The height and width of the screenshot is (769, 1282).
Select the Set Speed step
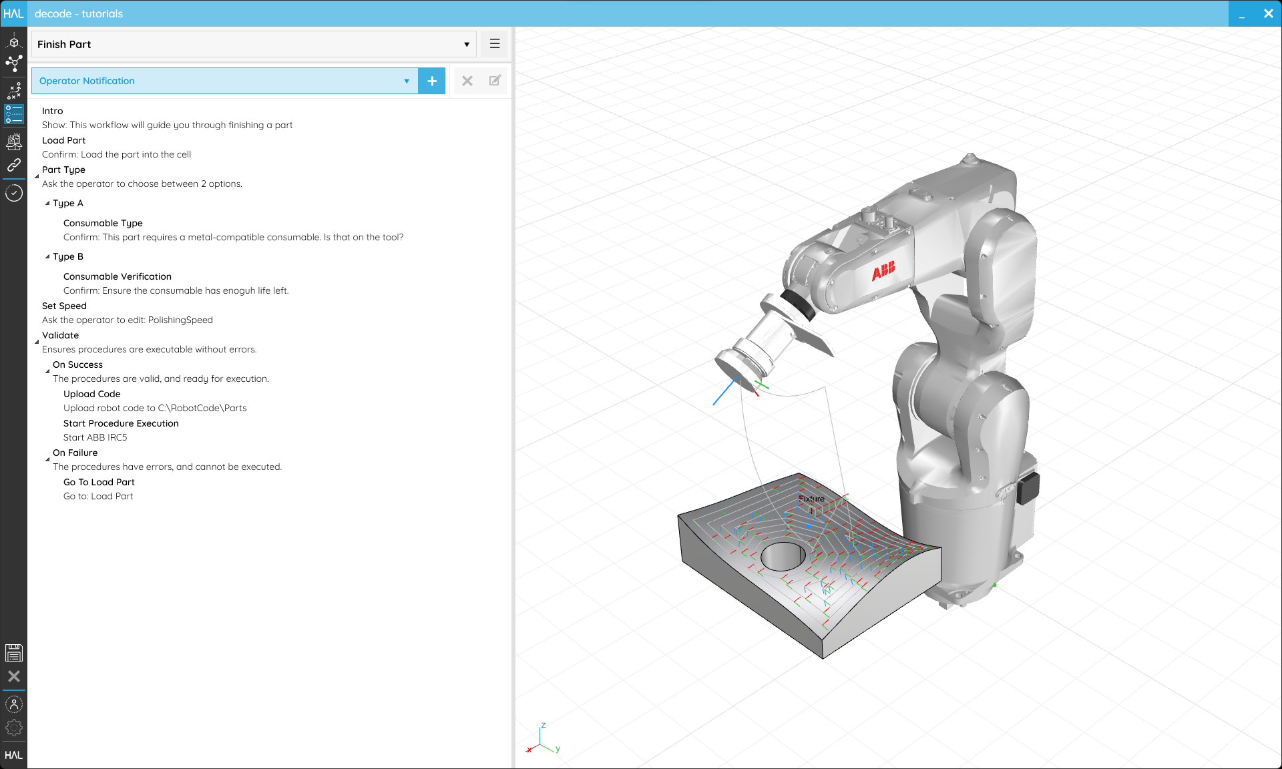click(64, 306)
